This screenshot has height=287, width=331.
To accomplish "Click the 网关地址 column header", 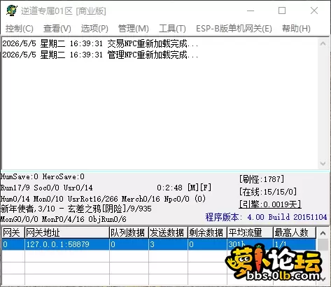I will (x=67, y=232).
